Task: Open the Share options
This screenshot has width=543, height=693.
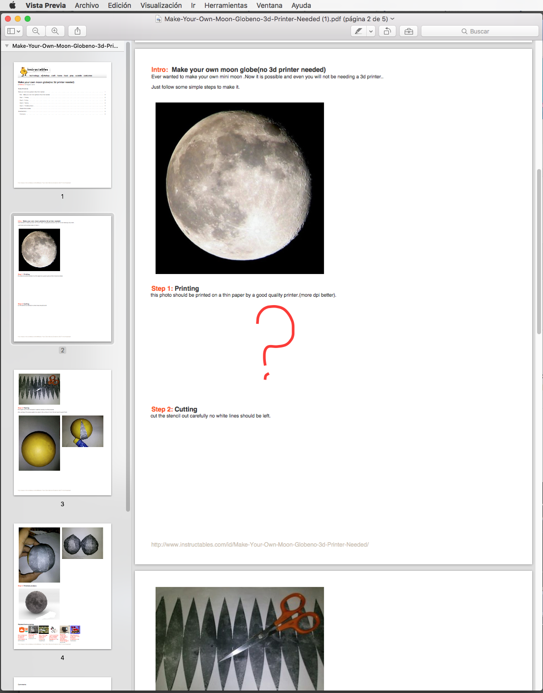Action: click(x=77, y=31)
